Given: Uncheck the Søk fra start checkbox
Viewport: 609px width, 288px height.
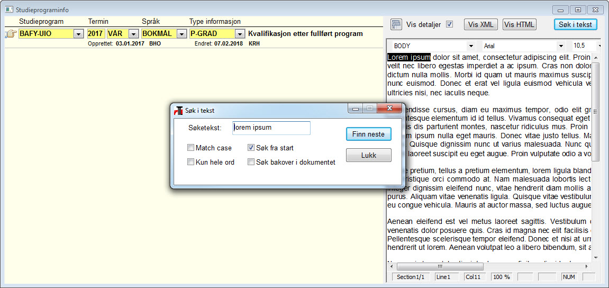Looking at the screenshot, I should point(251,148).
